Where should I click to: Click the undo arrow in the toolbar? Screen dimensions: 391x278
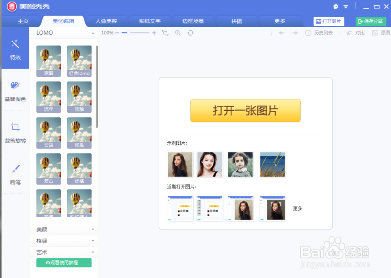coord(282,33)
